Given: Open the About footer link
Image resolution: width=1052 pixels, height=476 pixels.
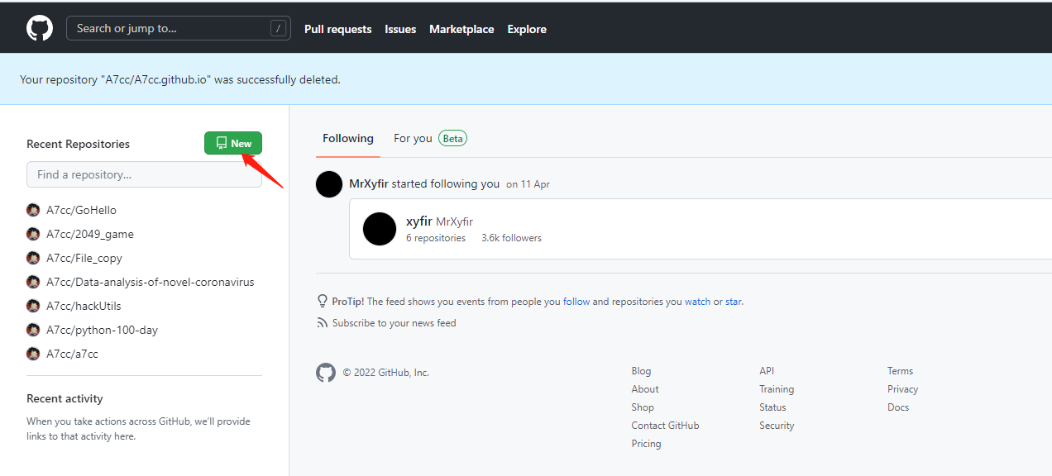Looking at the screenshot, I should pyautogui.click(x=645, y=389).
